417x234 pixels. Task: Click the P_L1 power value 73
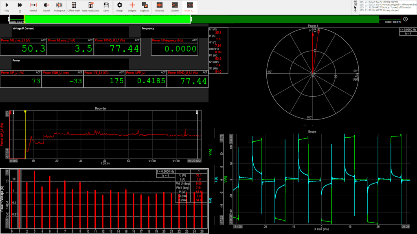tap(36, 81)
